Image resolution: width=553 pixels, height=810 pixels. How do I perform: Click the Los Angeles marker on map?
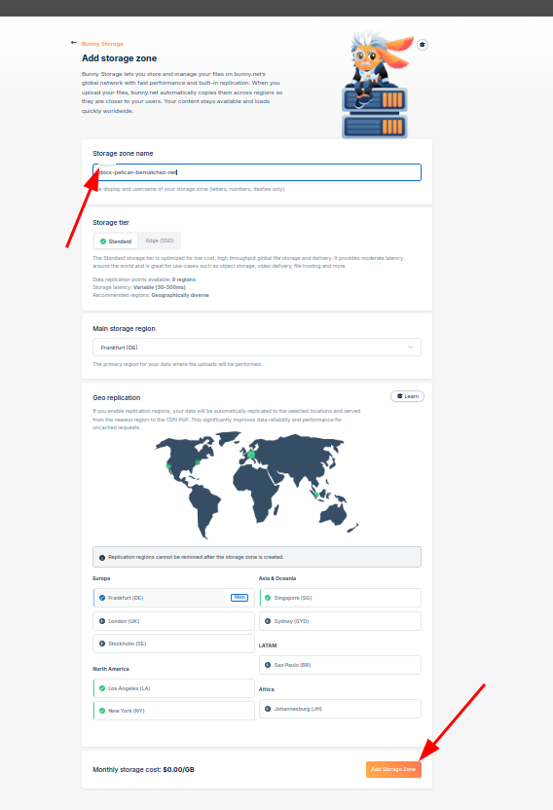(168, 466)
